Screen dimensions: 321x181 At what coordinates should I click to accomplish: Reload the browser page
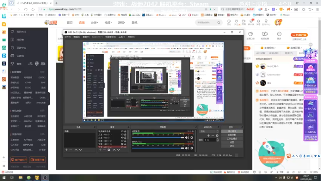click(26, 9)
